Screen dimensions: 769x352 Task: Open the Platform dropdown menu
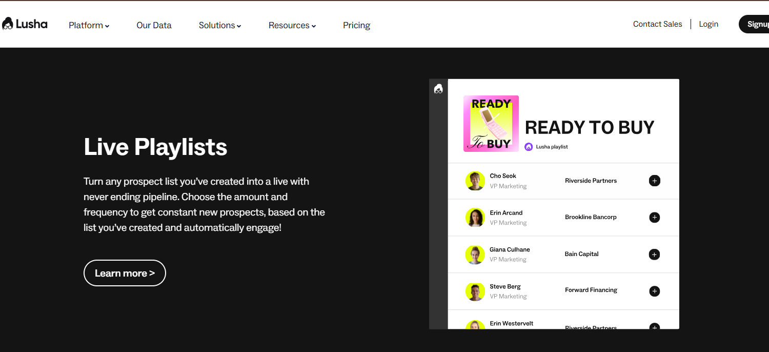tap(89, 25)
